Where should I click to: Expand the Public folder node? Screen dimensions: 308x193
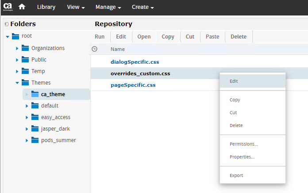click(17, 60)
